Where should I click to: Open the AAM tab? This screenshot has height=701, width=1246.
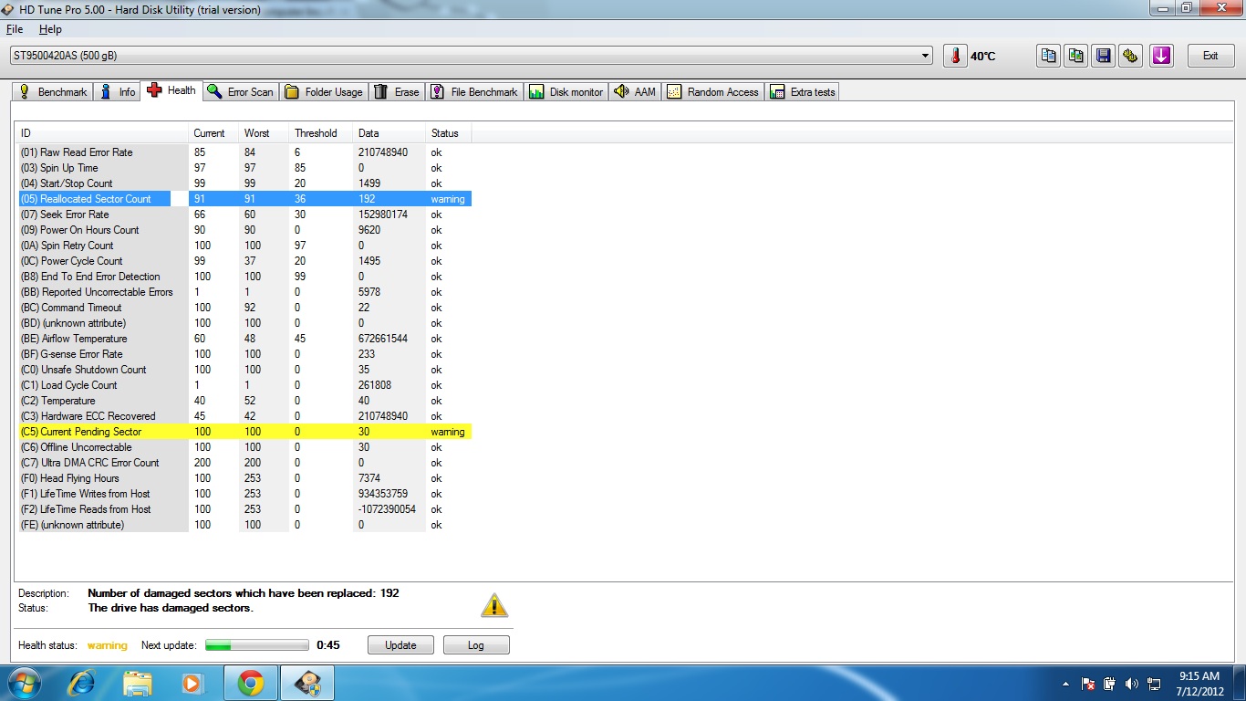[x=635, y=92]
